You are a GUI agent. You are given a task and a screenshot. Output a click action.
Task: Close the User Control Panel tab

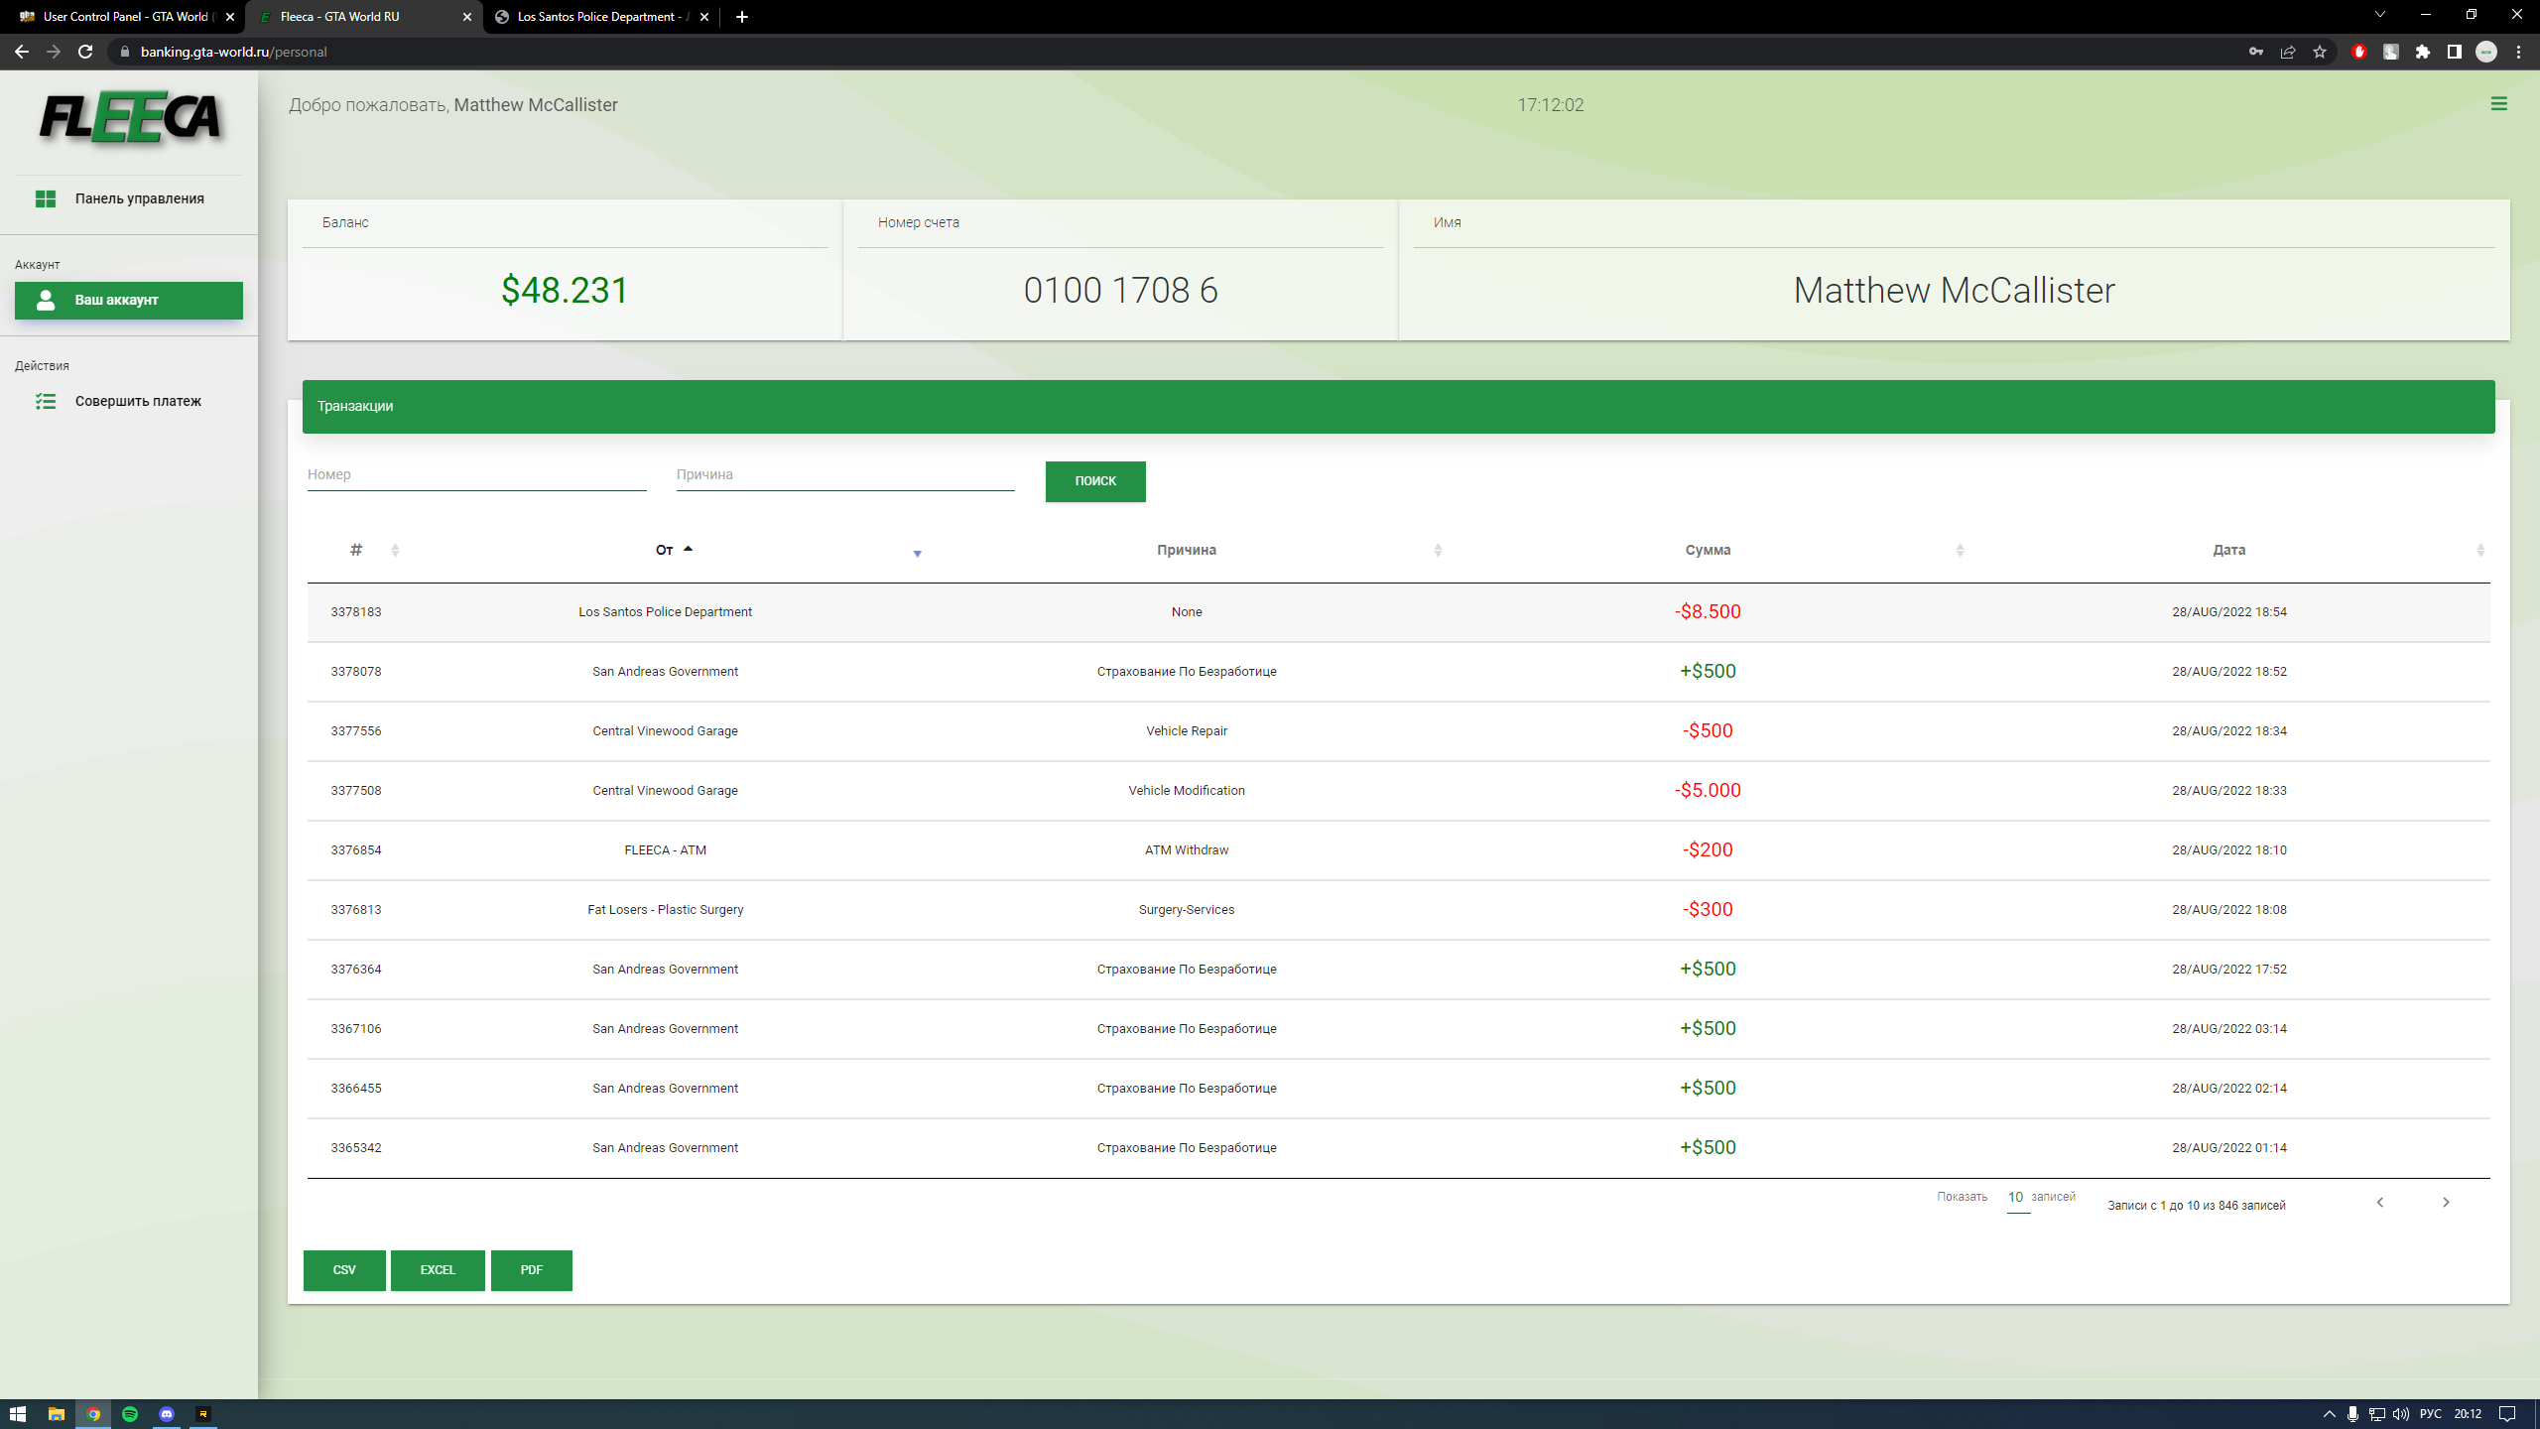[230, 17]
